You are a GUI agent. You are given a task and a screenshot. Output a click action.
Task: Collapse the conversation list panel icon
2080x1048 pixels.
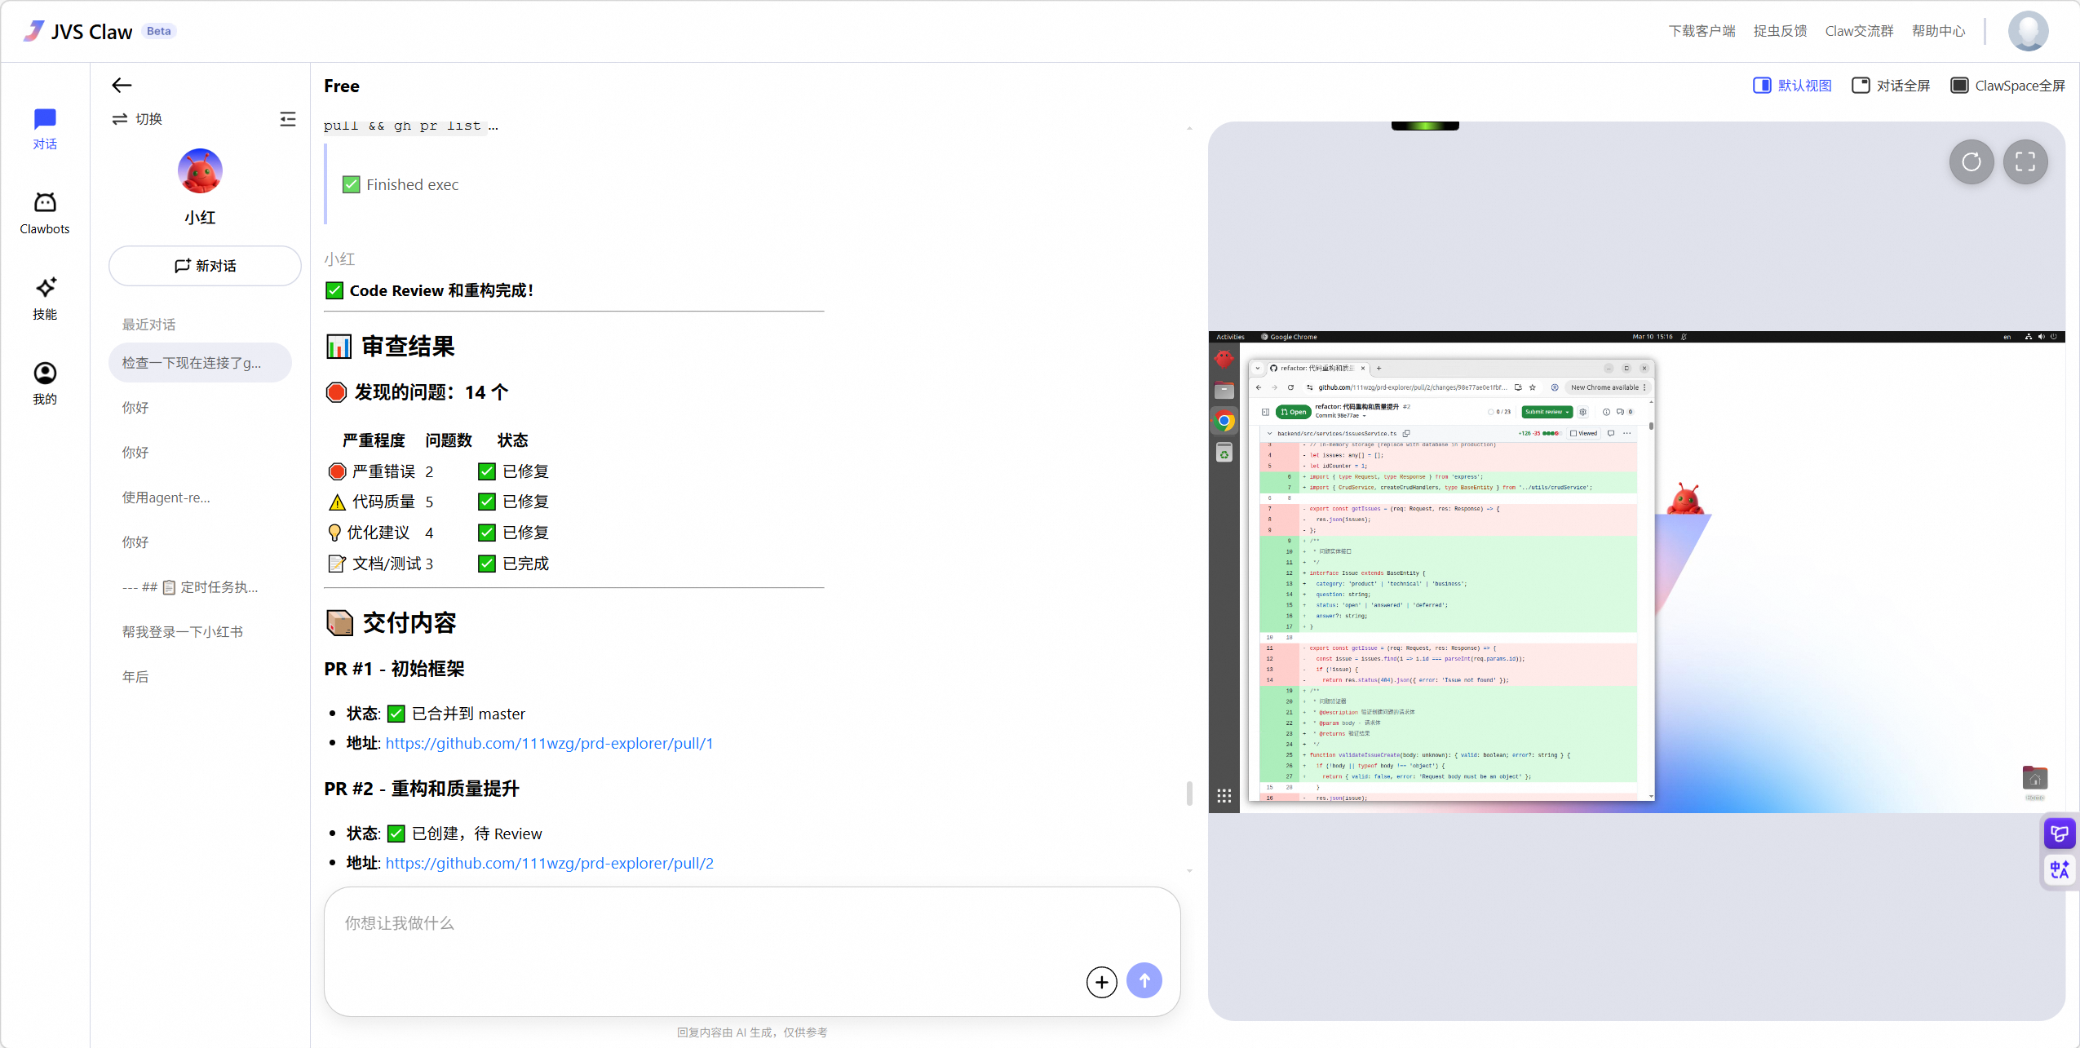click(x=287, y=119)
